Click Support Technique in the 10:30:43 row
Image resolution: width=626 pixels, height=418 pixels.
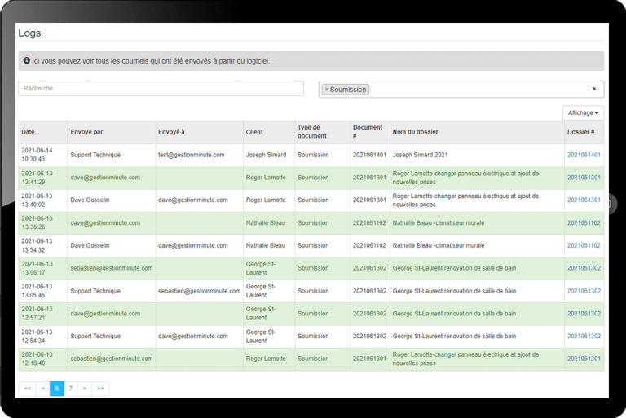click(95, 155)
